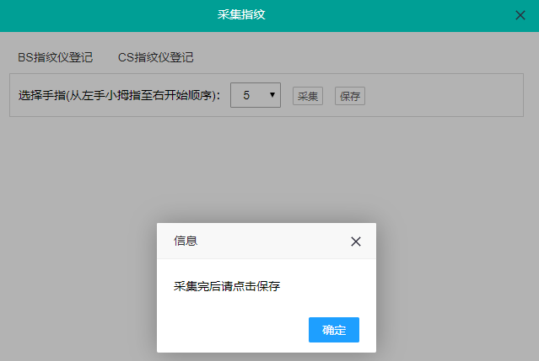Click the green header bar left of the title
The height and width of the screenshot is (361, 539).
tap(101, 14)
